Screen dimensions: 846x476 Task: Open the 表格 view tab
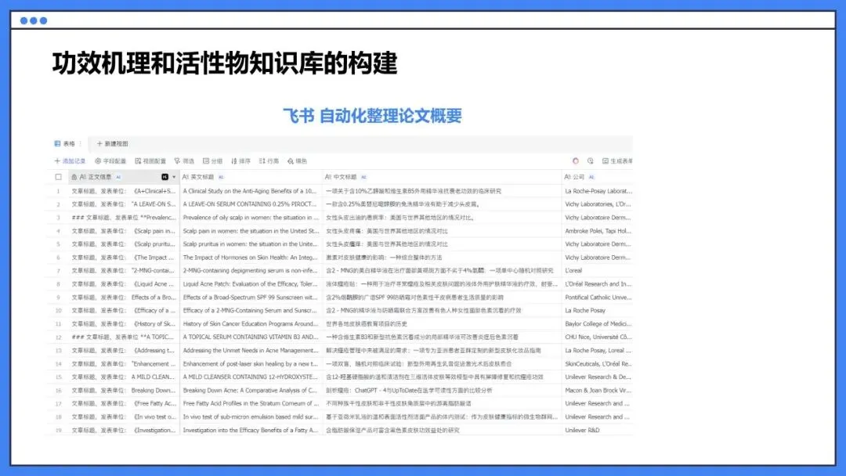coord(65,144)
